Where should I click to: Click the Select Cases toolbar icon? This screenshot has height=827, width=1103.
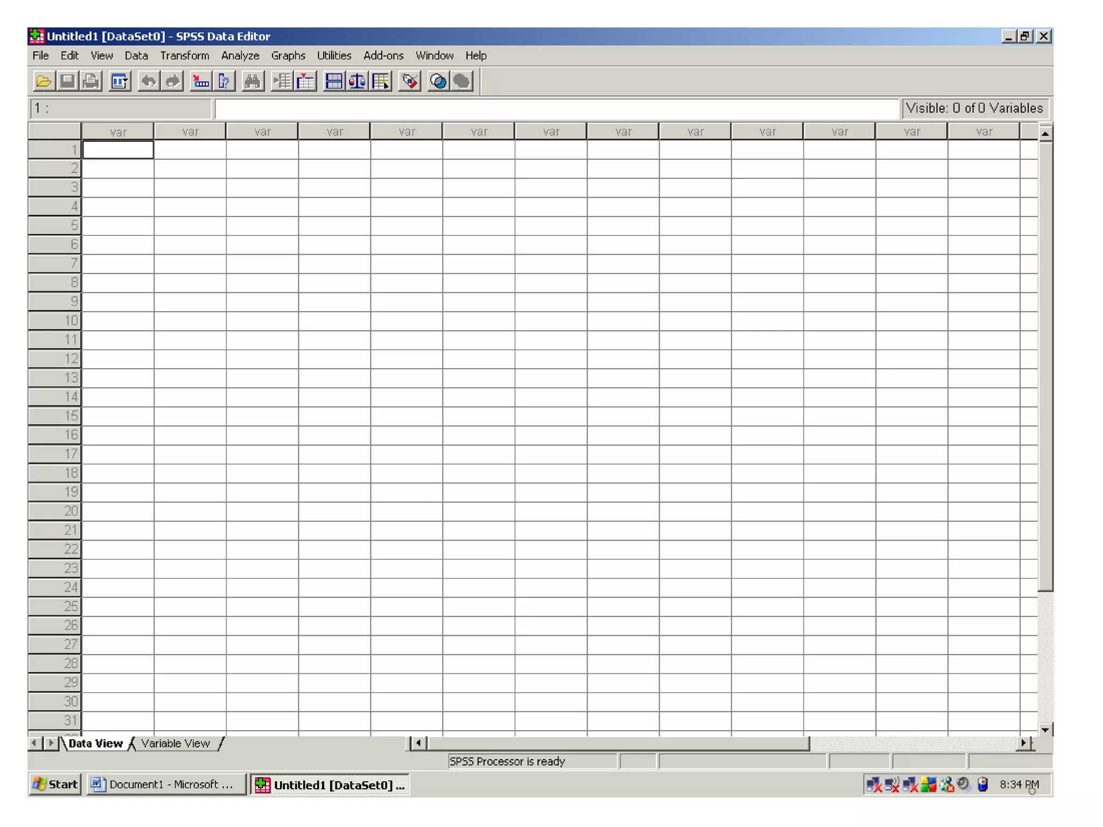point(381,82)
